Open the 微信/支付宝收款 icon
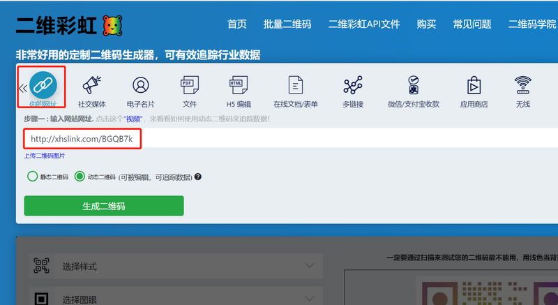The width and height of the screenshot is (558, 305). point(413,85)
